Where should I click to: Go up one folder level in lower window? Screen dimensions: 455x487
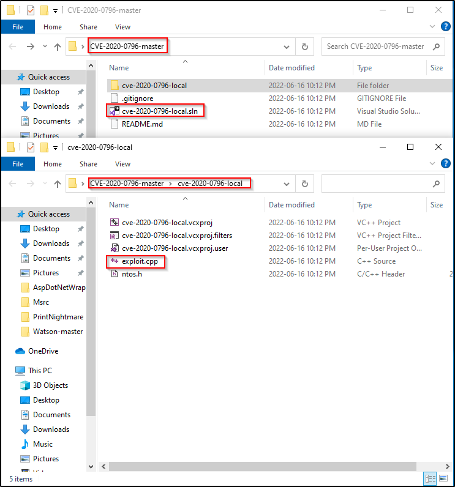coord(58,184)
